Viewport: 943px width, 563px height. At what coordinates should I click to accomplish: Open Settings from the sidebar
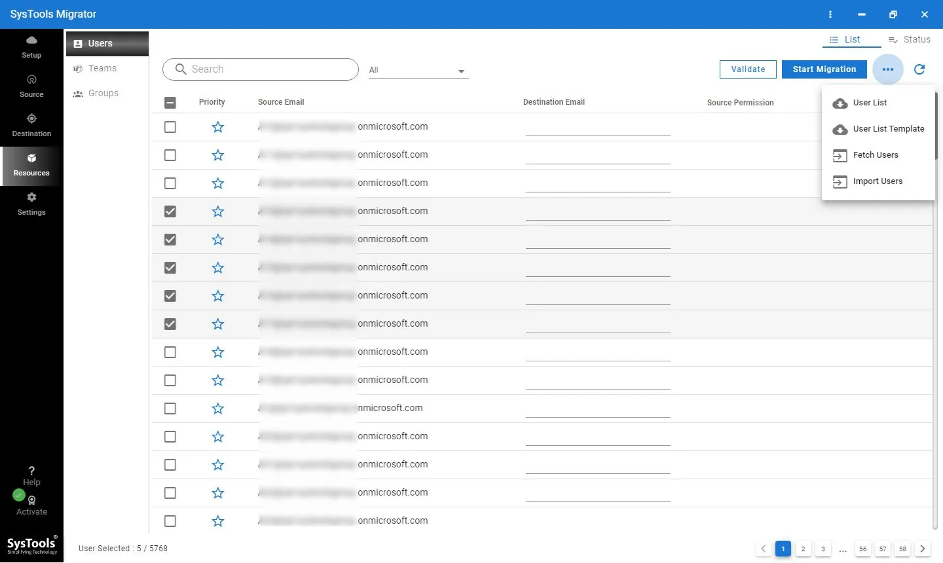(x=31, y=204)
